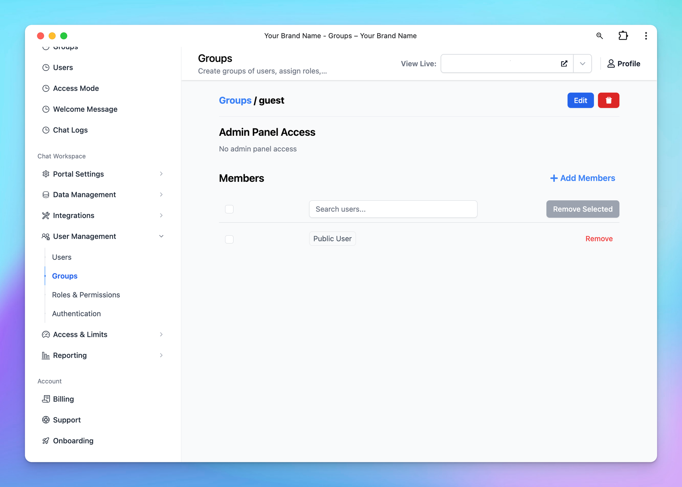This screenshot has width=682, height=487.
Task: Expand the Reporting chevron
Action: coord(161,356)
